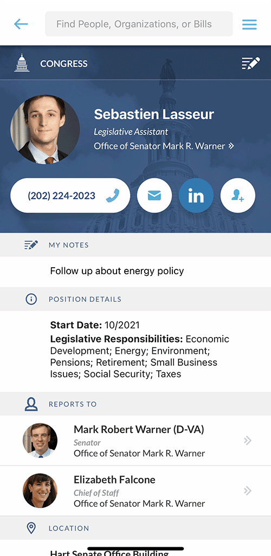Image resolution: width=271 pixels, height=556 pixels.
Task: Expand Mark Robert Warner row chevron
Action: point(248,441)
